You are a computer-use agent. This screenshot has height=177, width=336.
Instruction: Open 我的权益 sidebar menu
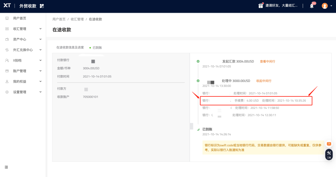[20, 82]
